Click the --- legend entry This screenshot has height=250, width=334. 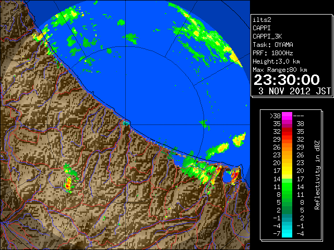point(299,116)
